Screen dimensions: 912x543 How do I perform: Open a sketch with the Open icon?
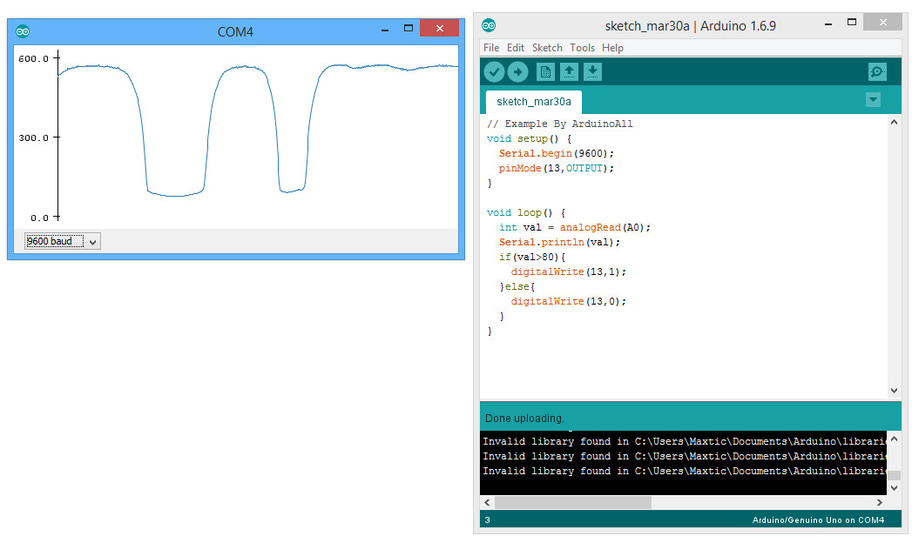click(569, 72)
